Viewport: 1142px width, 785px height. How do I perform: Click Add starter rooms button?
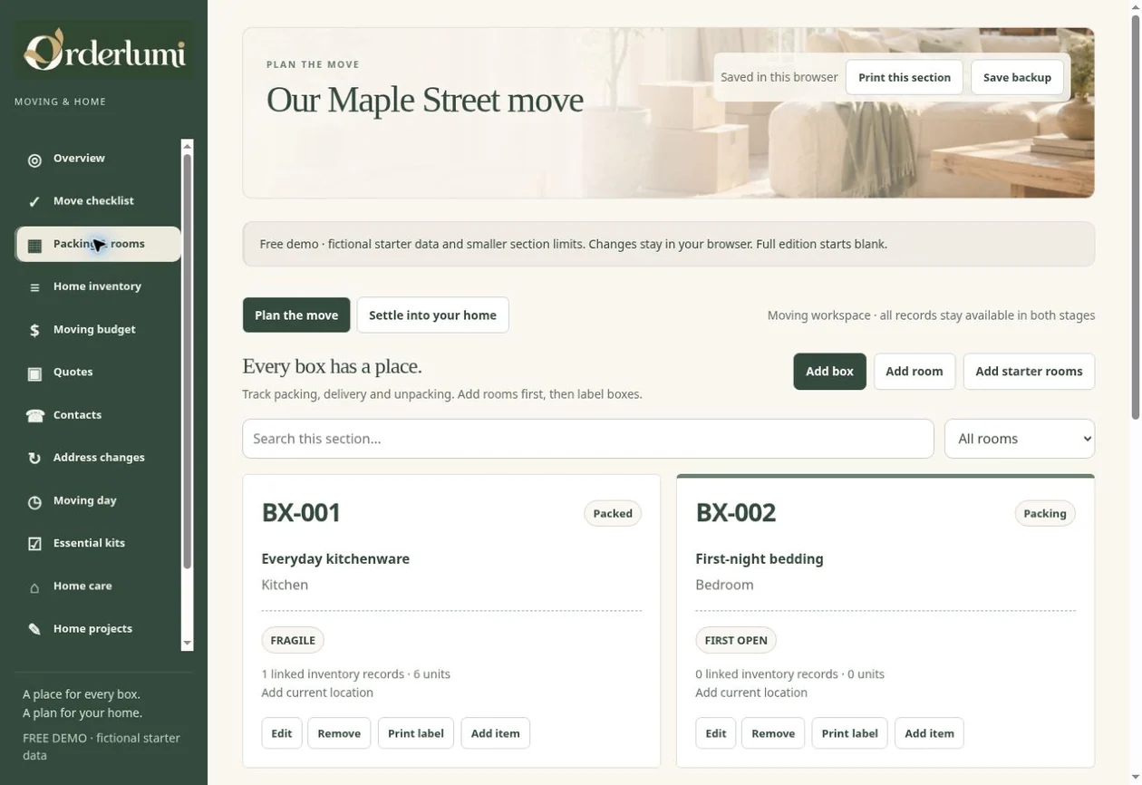(x=1029, y=372)
